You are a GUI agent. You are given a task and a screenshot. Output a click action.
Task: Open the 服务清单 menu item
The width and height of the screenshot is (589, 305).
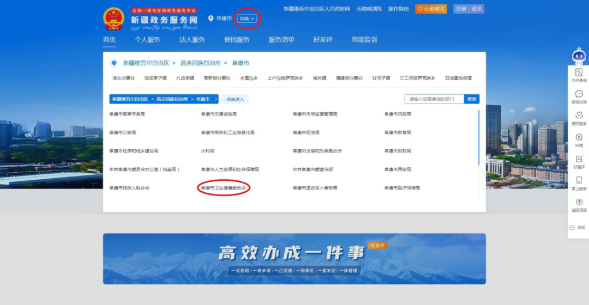coord(281,40)
